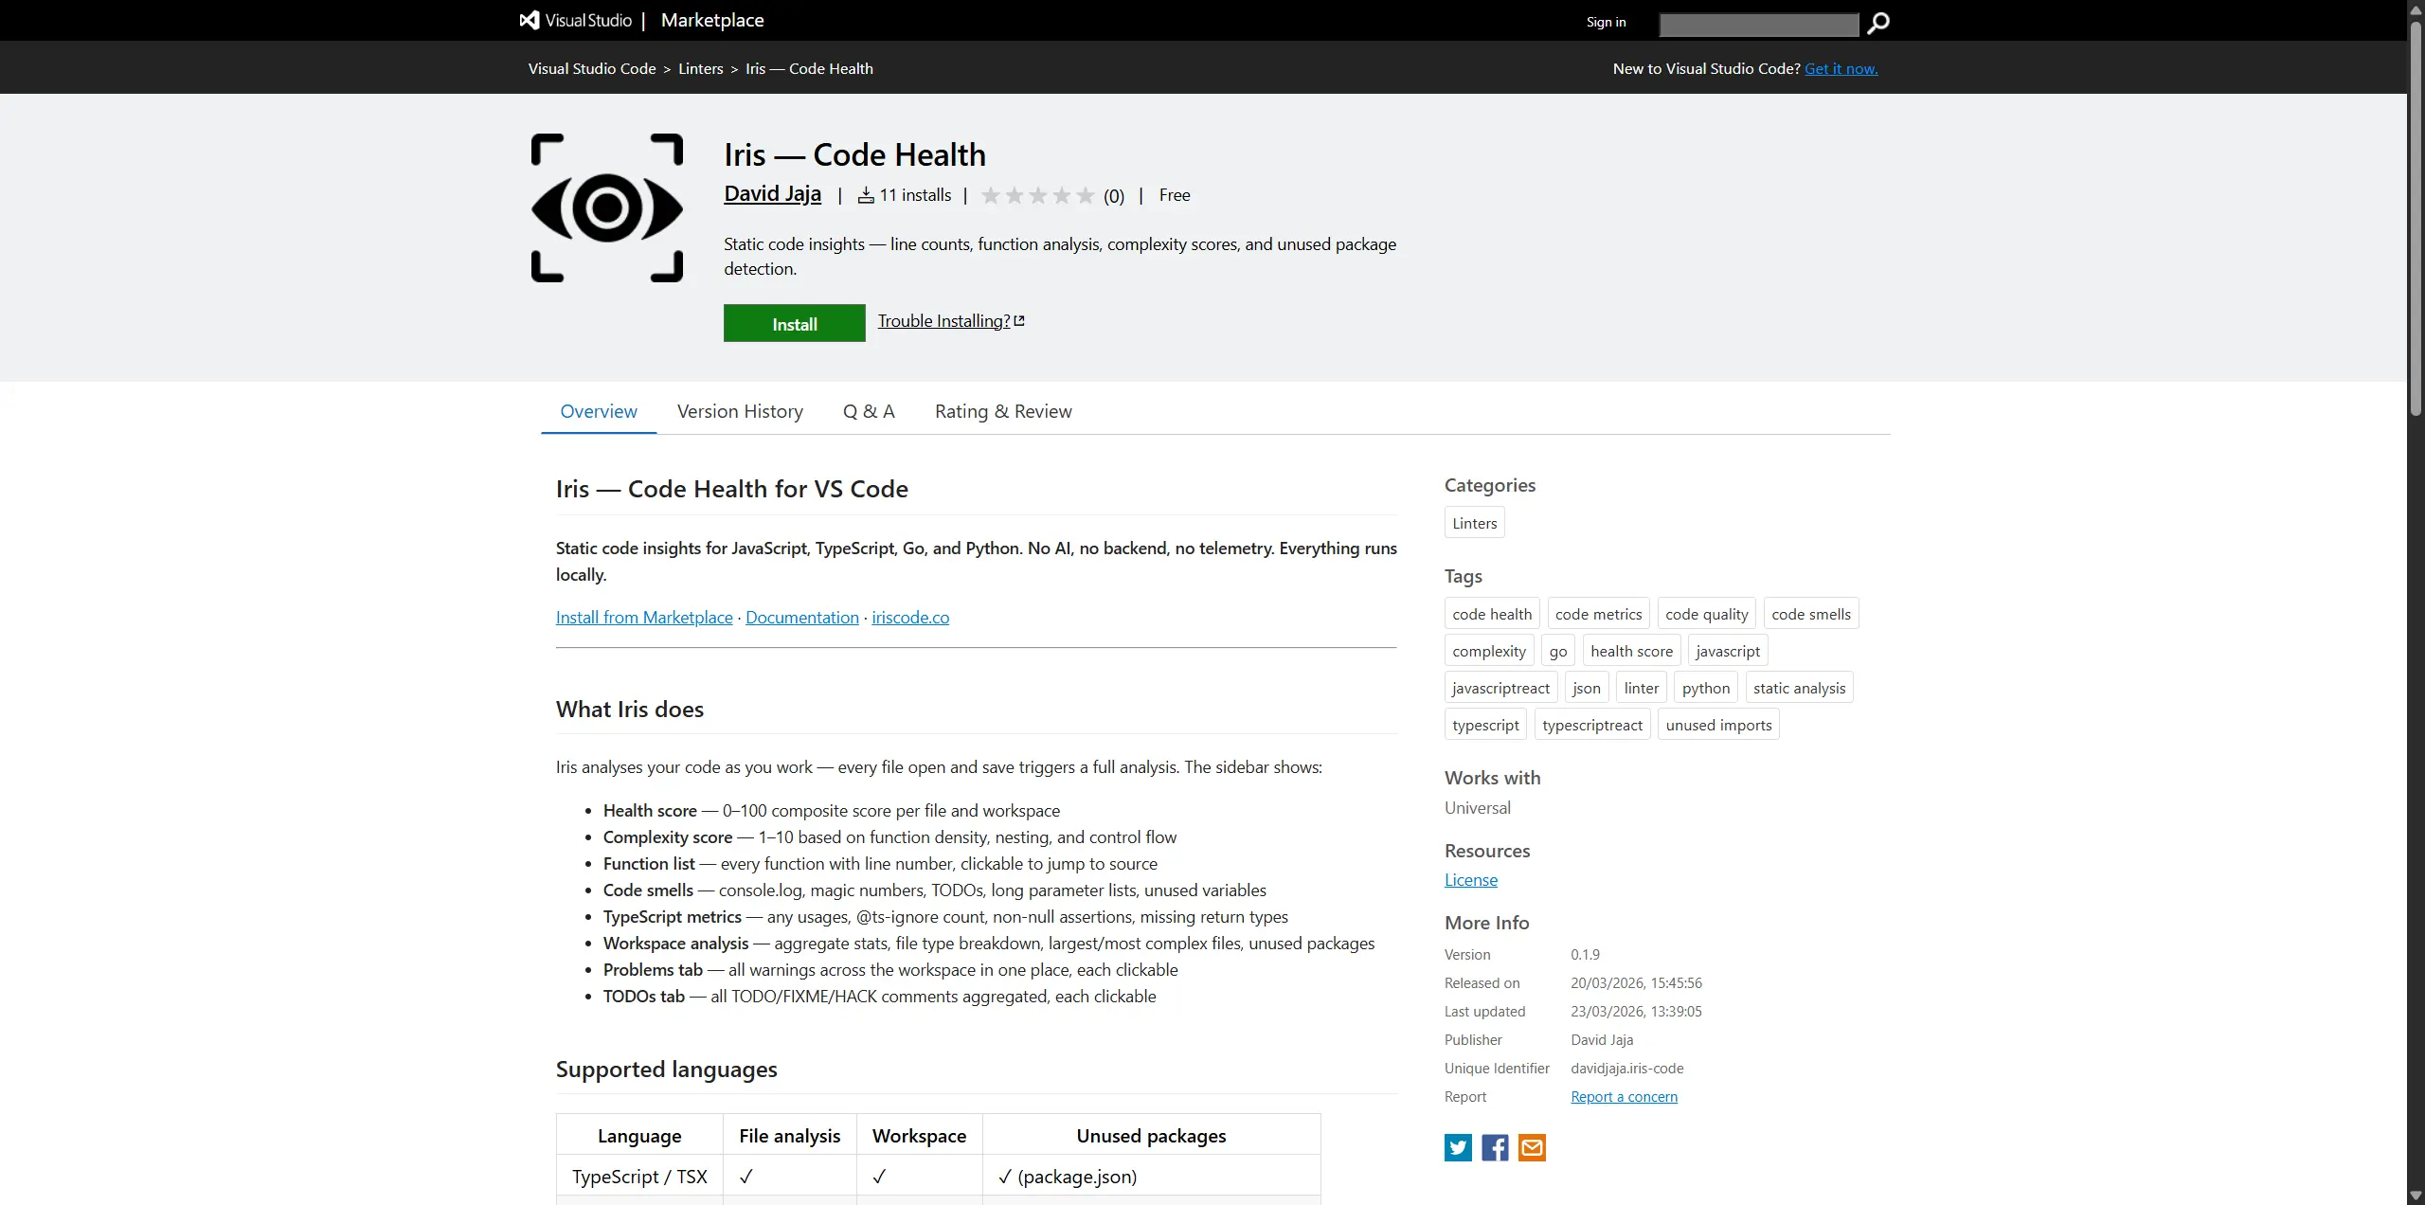
Task: Click inside the search input field
Action: point(1759,25)
